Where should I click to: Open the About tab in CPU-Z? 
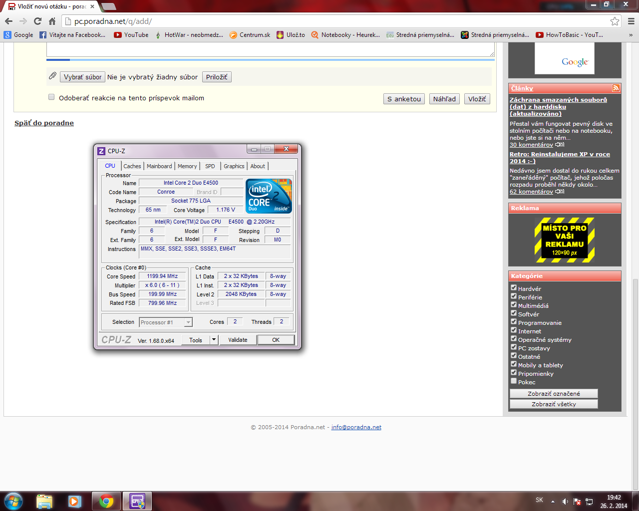pos(258,166)
